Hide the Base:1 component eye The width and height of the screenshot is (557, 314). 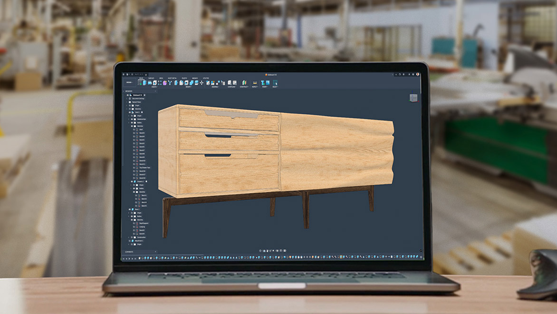tap(130, 209)
